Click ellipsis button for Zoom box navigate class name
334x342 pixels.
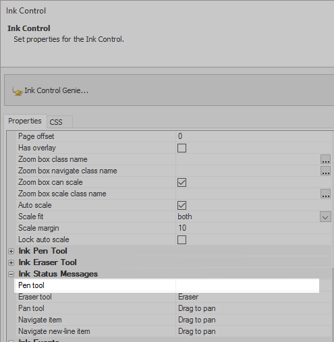pyautogui.click(x=325, y=171)
